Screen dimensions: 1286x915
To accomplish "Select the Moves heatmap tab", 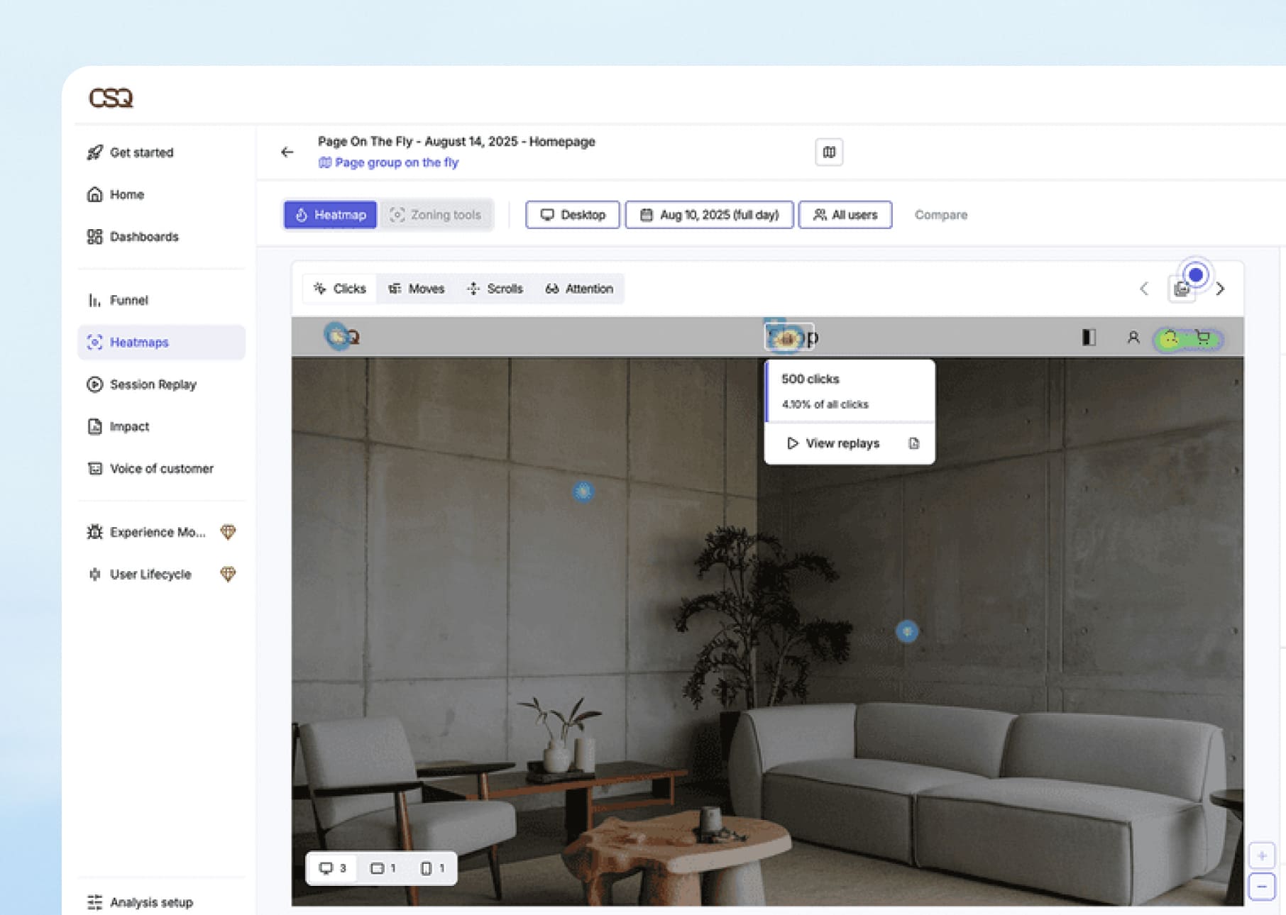I will (x=416, y=289).
